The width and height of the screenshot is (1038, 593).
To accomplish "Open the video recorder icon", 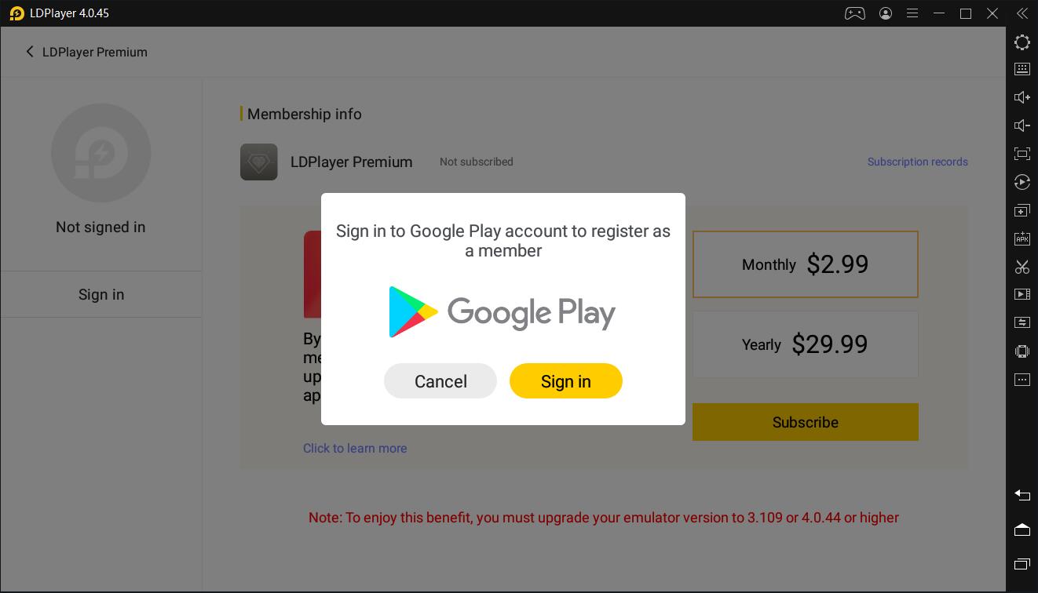I will coord(1022,294).
